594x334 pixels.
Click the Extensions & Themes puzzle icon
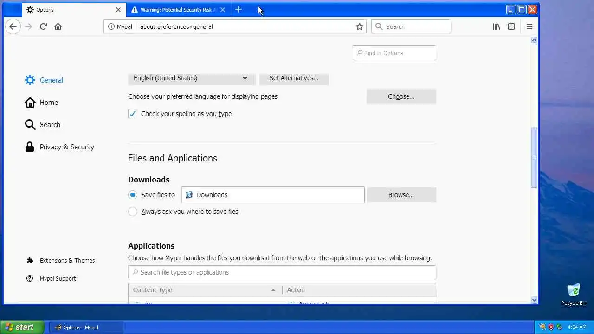point(30,260)
